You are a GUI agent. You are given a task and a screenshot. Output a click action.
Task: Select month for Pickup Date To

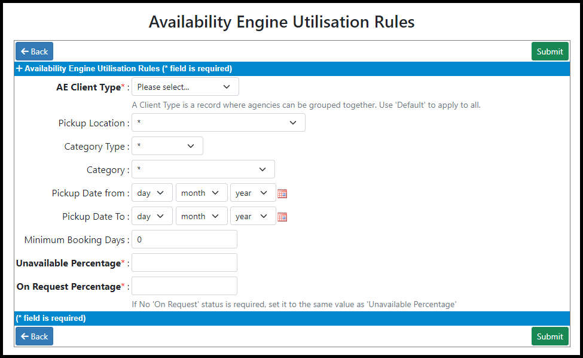point(202,216)
